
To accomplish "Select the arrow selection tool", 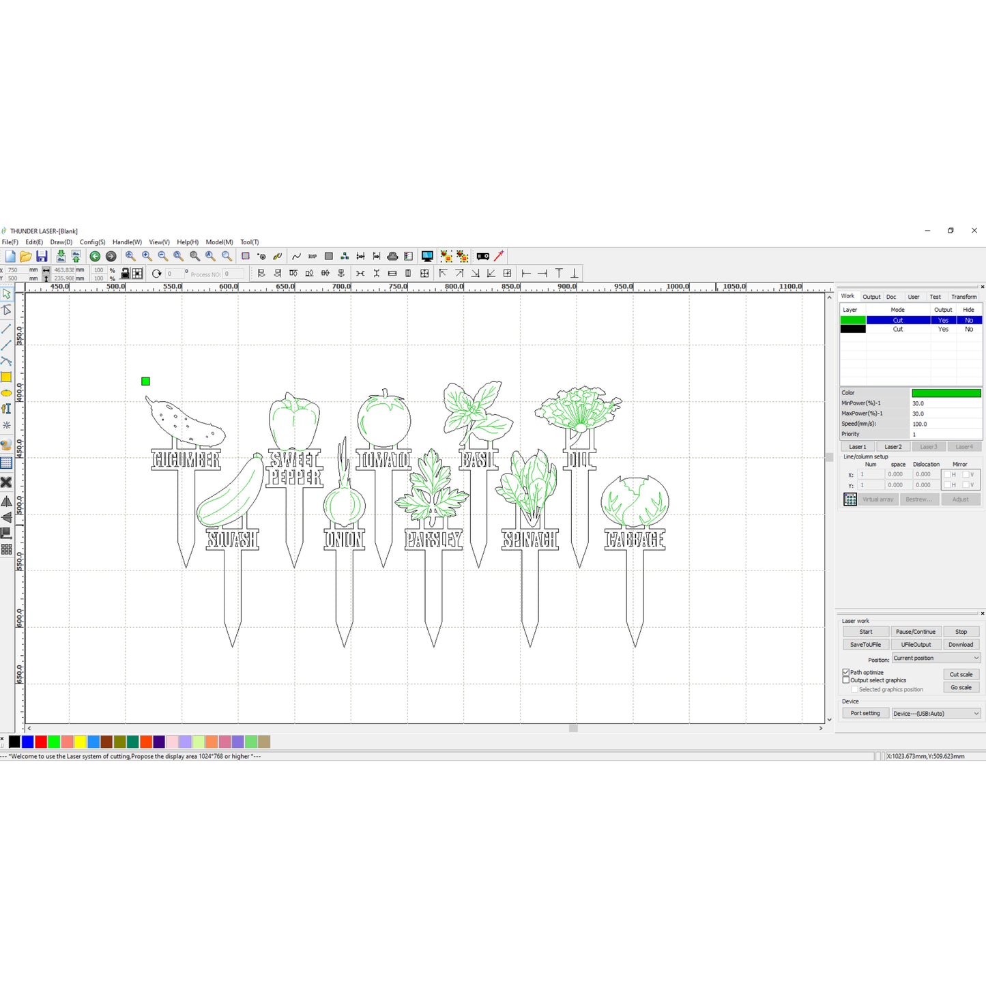I will click(8, 293).
